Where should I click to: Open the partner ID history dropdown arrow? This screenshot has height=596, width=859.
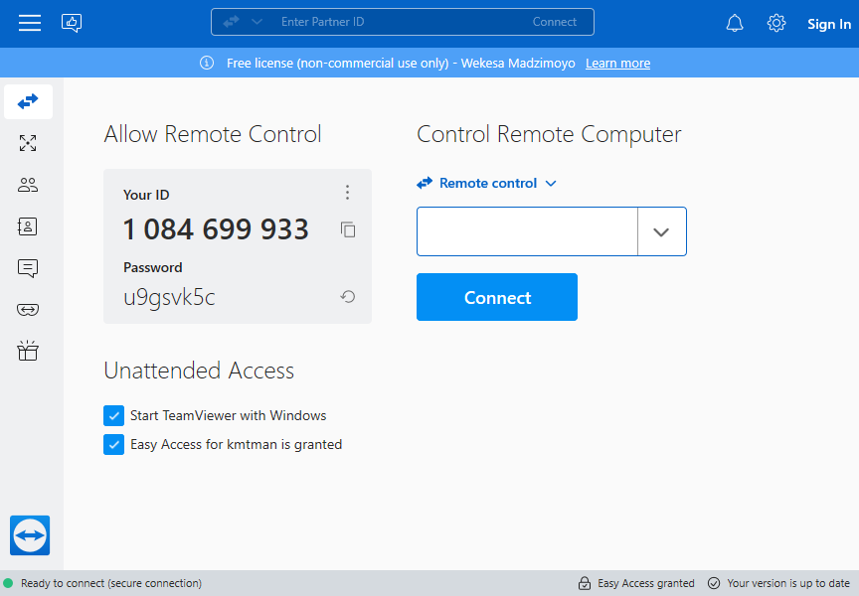(x=662, y=231)
